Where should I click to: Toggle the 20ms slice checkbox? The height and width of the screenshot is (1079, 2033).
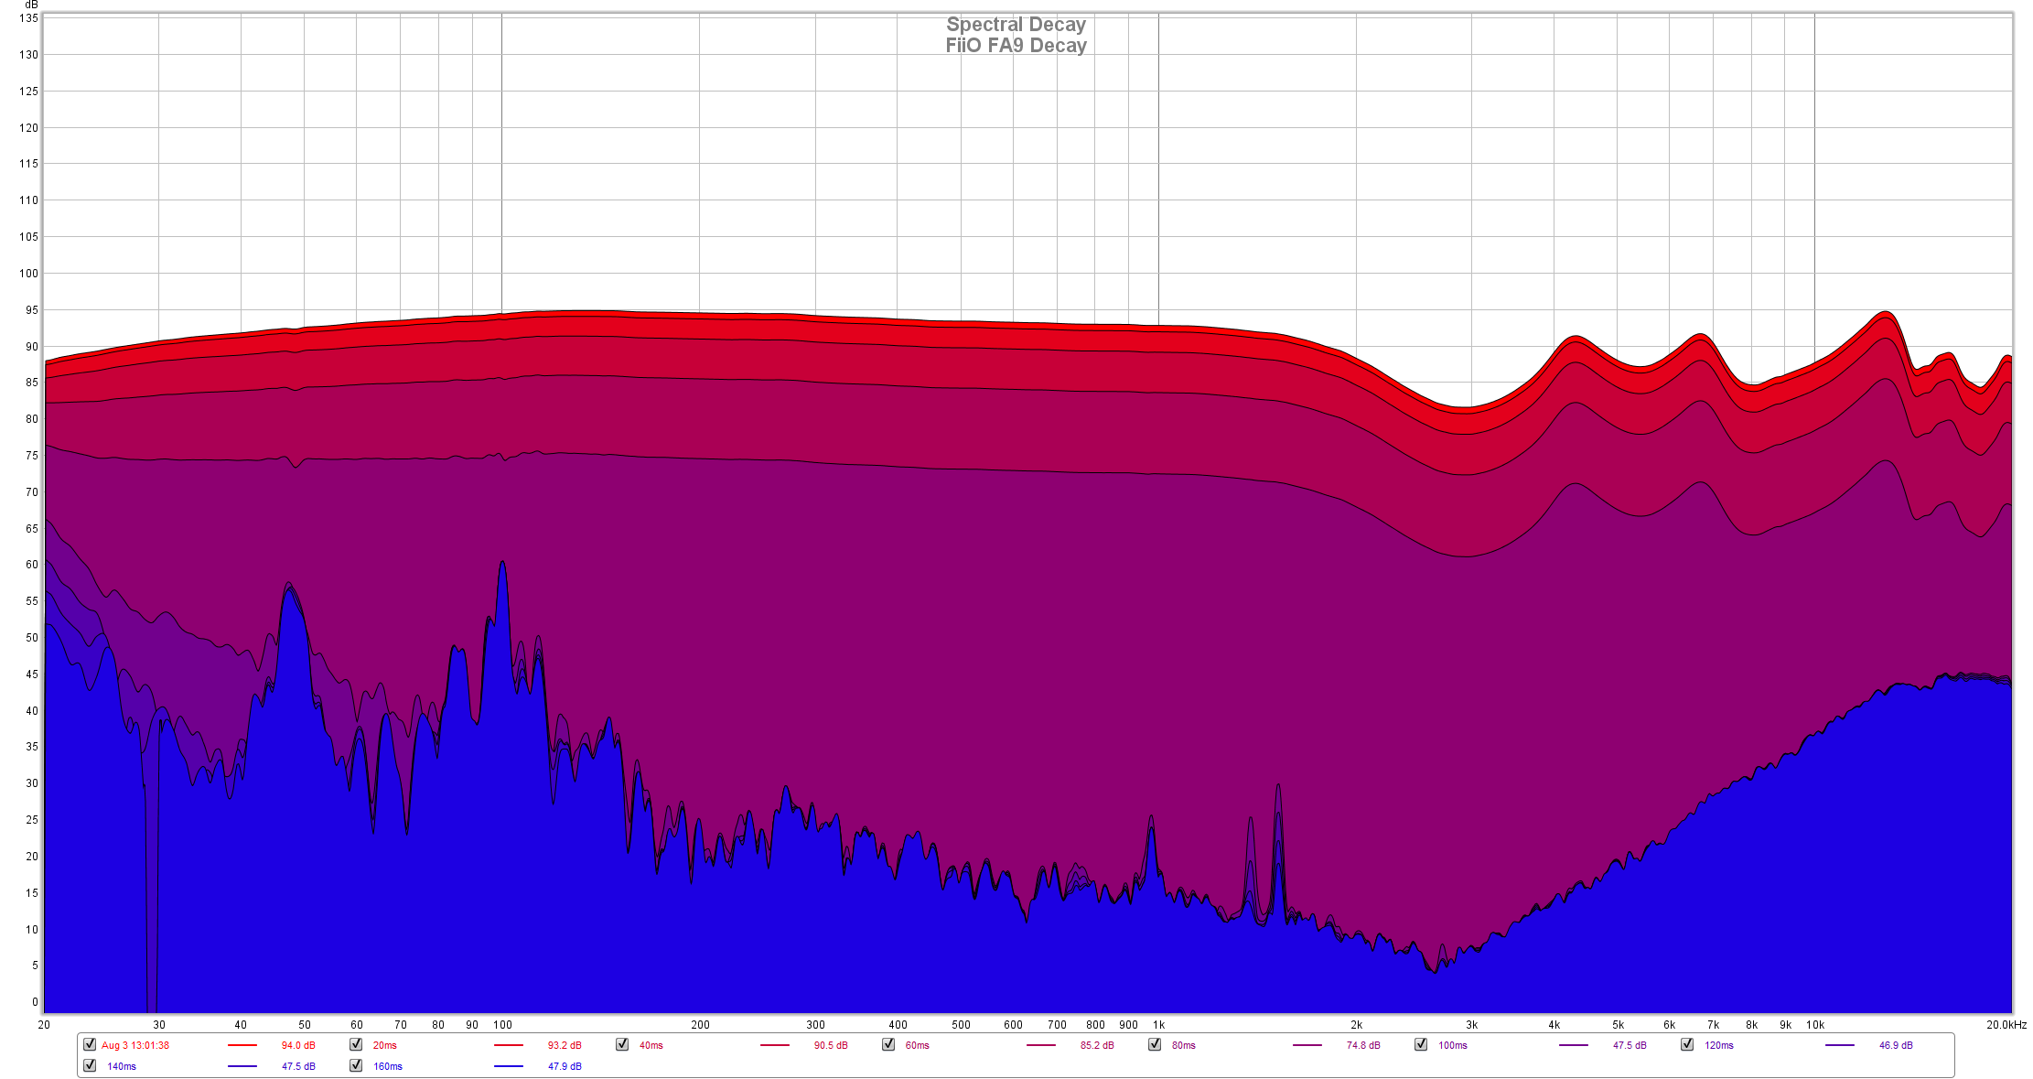coord(356,1044)
